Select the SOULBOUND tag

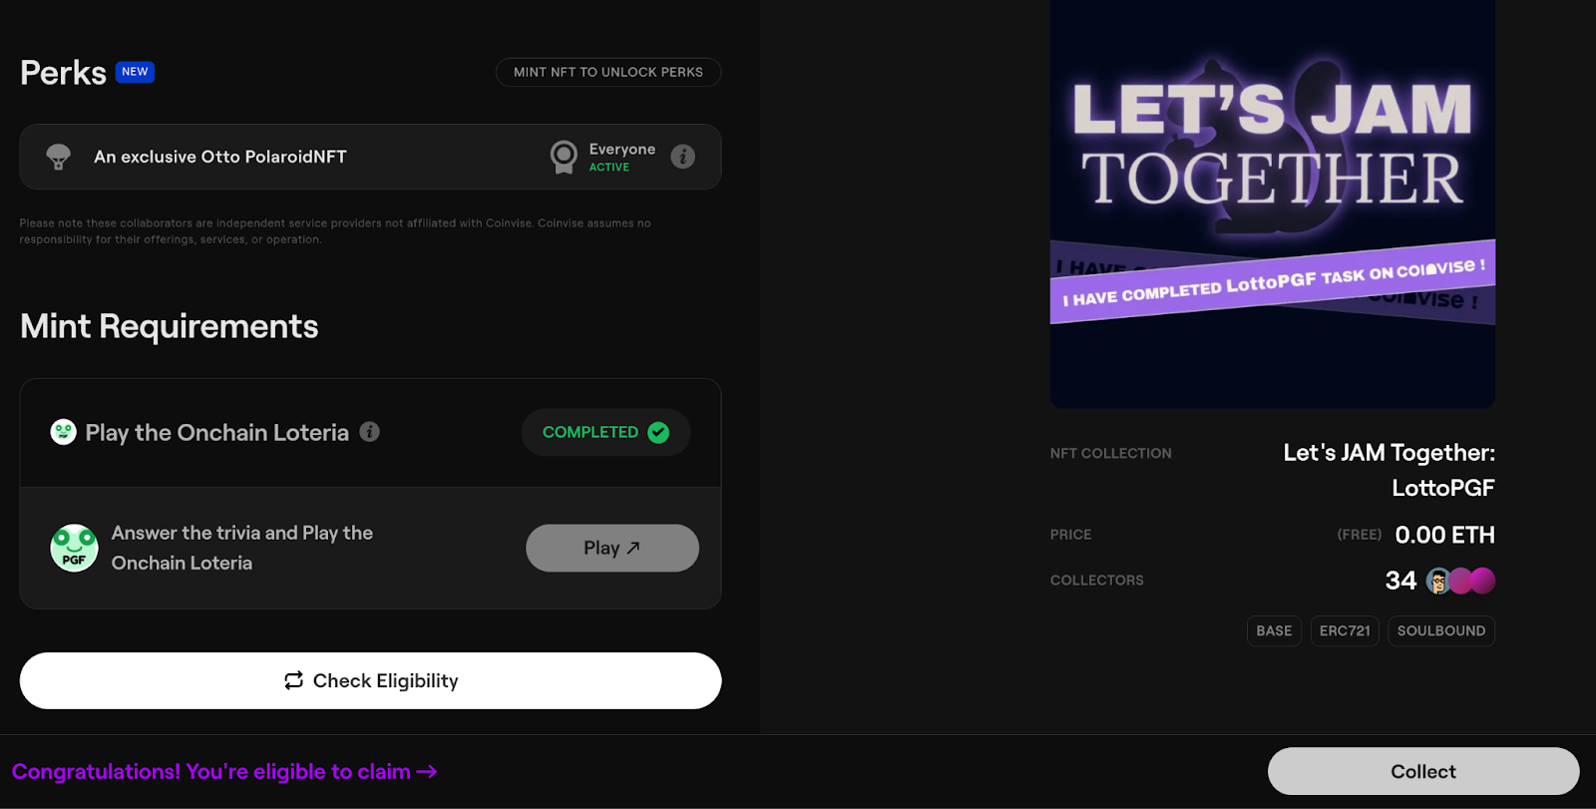point(1440,630)
